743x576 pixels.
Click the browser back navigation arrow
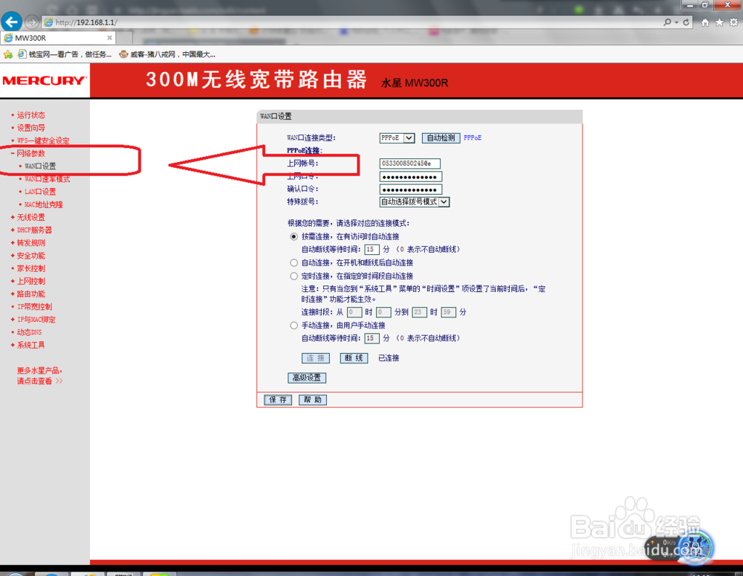pos(11,21)
